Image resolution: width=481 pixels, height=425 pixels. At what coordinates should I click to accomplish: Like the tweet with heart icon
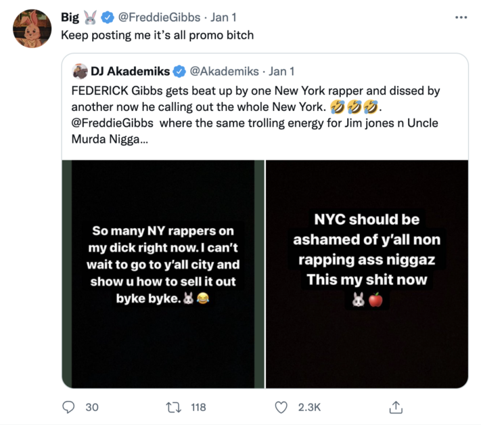[281, 407]
